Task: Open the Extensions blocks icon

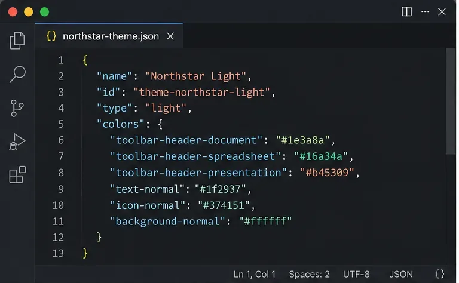Action: (17, 174)
